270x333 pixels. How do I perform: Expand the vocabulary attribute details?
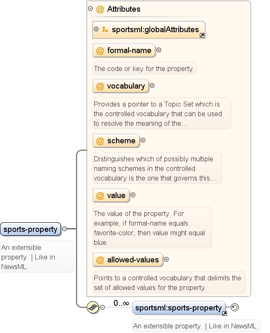tap(152, 86)
